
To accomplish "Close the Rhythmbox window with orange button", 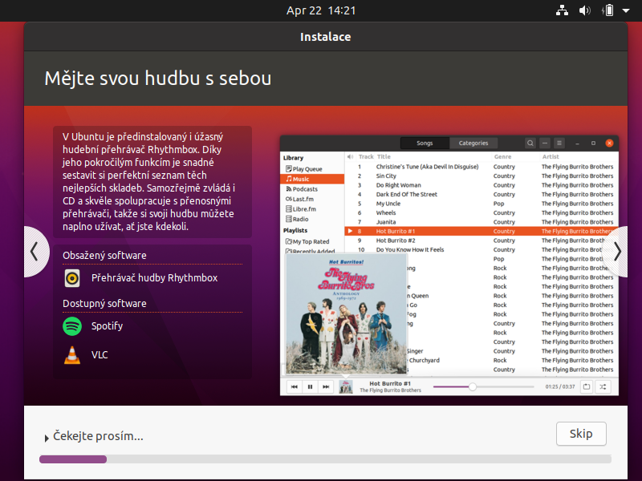I will coord(609,143).
